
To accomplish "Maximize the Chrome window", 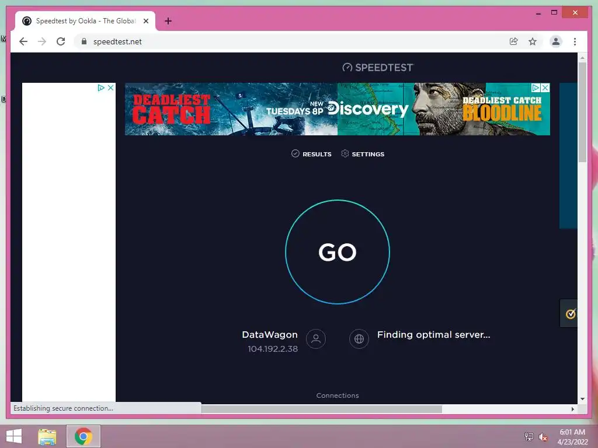I will pos(554,13).
